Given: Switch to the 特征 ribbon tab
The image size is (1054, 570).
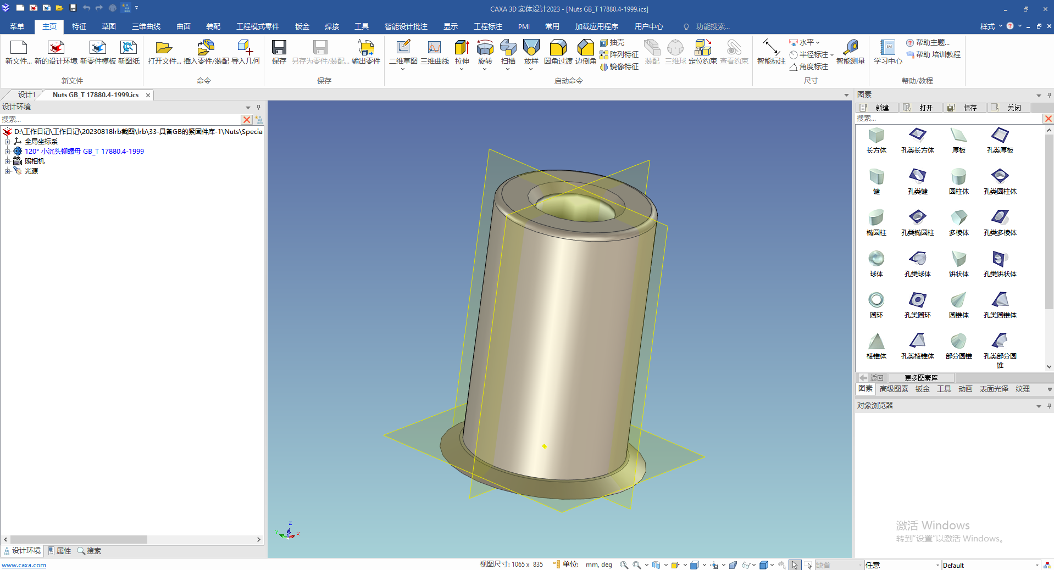Looking at the screenshot, I should click(79, 26).
